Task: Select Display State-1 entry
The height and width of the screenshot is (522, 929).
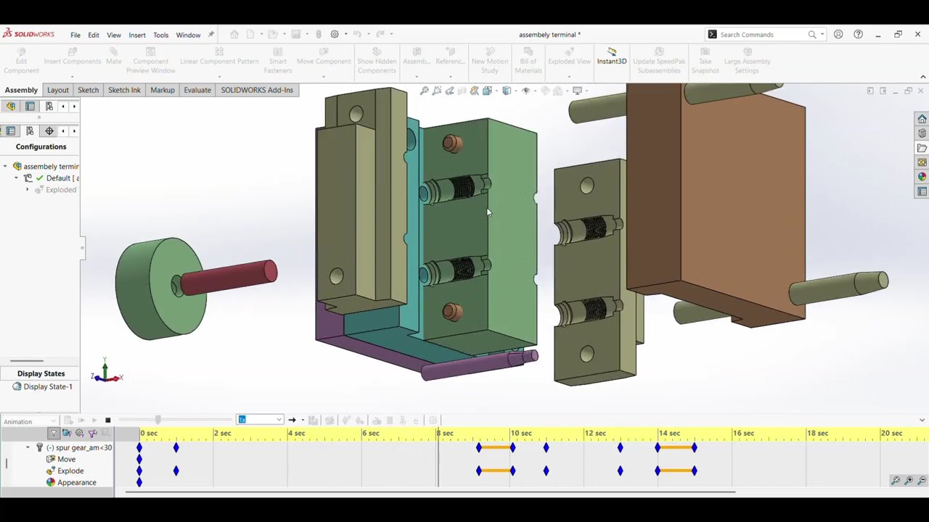Action: [42, 386]
